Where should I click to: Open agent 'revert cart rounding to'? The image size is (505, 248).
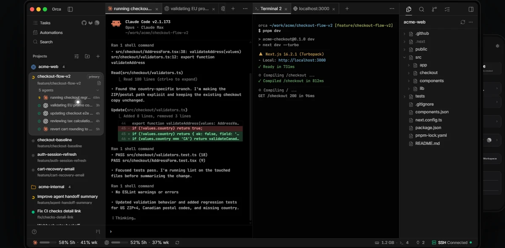(69, 129)
